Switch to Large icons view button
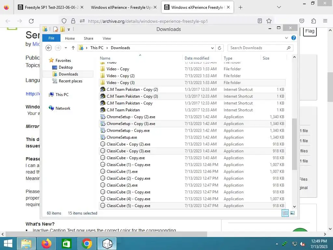 [292, 213]
